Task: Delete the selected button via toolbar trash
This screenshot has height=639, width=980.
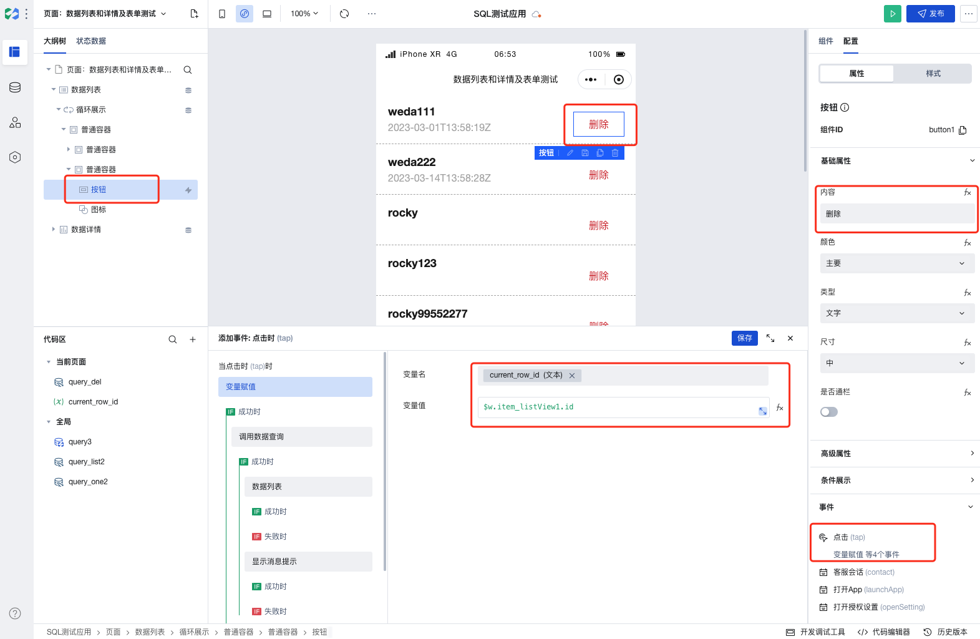Action: point(615,153)
